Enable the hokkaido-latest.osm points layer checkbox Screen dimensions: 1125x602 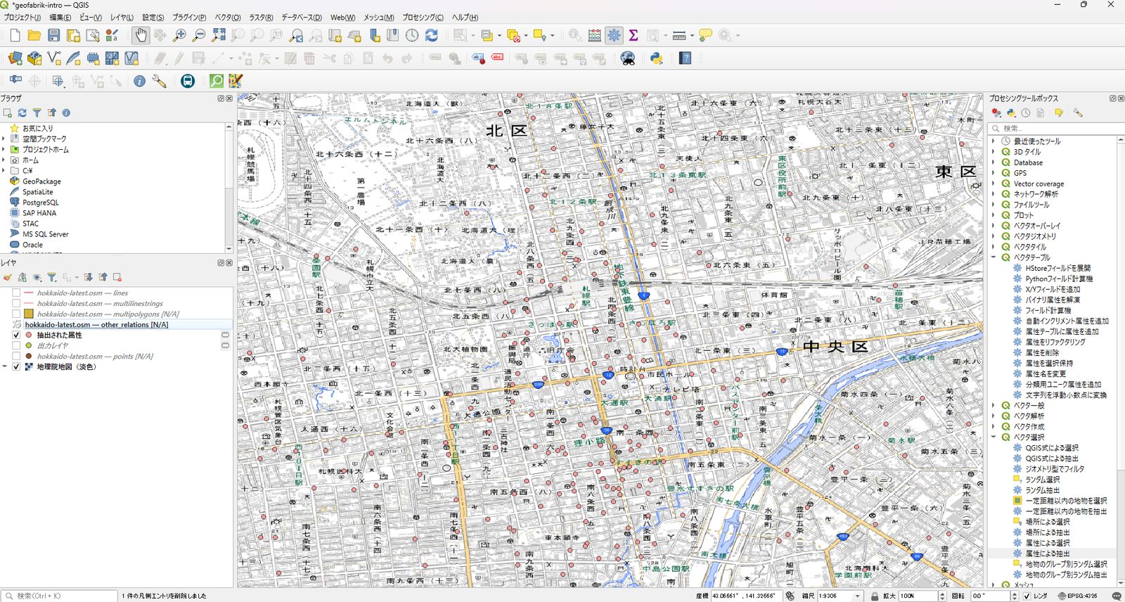click(16, 357)
